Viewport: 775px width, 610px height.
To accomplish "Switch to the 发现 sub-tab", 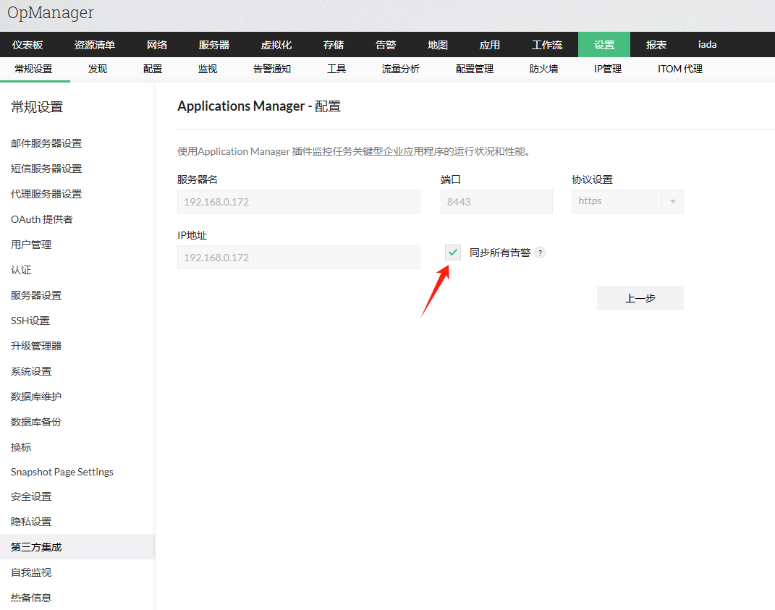I will [98, 69].
